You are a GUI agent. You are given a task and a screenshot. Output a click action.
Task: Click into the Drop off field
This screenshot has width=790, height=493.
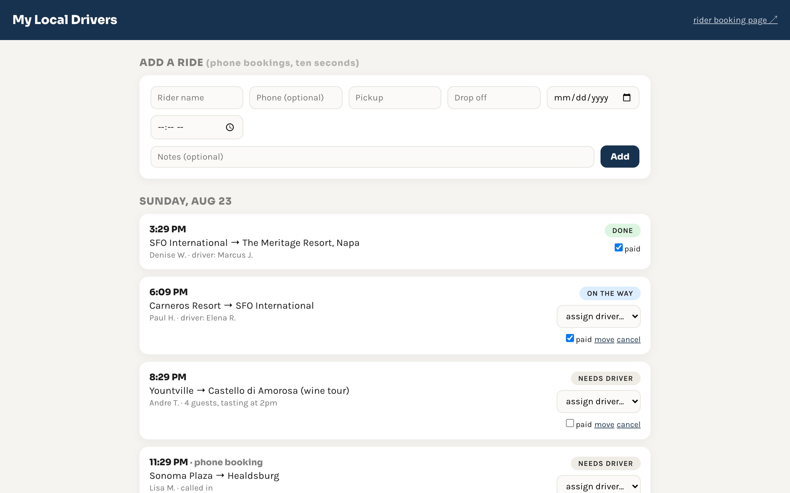pyautogui.click(x=494, y=97)
